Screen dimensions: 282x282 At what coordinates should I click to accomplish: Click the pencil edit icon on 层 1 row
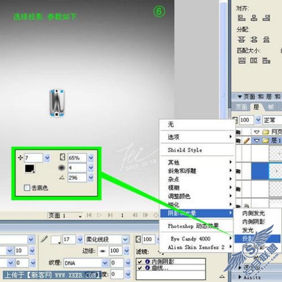click(x=246, y=140)
